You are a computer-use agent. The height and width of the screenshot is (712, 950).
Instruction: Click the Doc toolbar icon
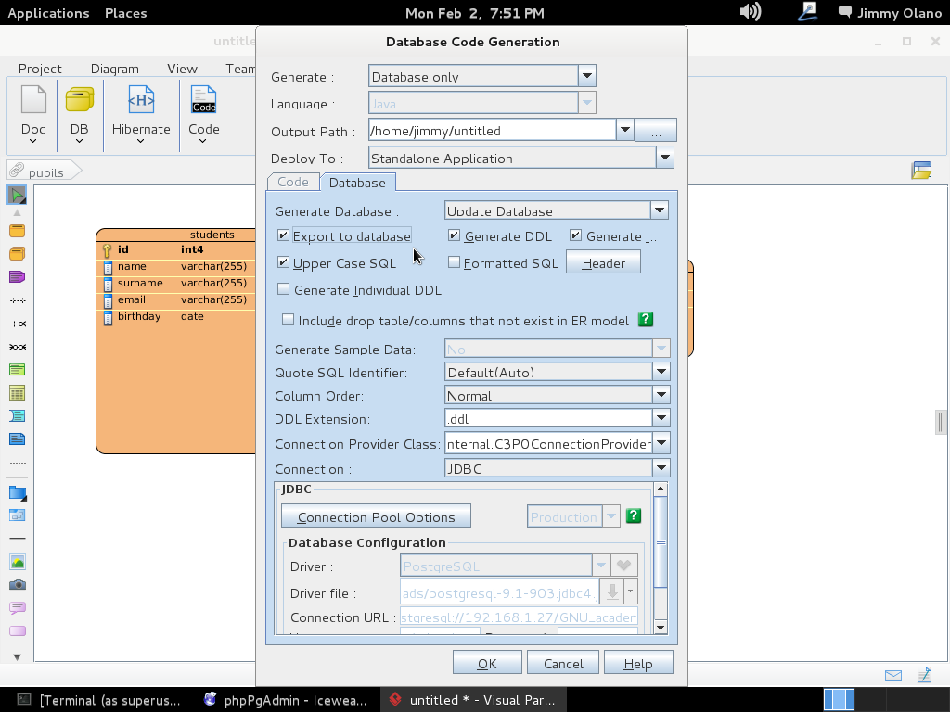click(x=33, y=101)
